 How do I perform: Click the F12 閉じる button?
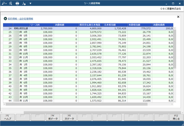click(176, 117)
